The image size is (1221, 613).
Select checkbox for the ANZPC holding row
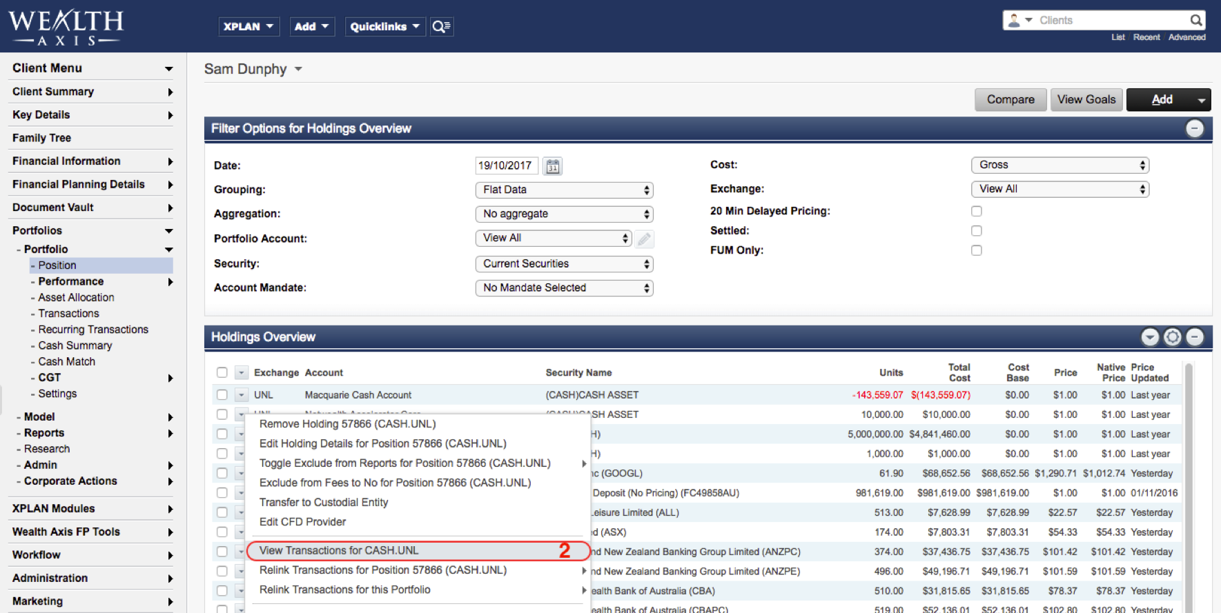click(x=222, y=552)
